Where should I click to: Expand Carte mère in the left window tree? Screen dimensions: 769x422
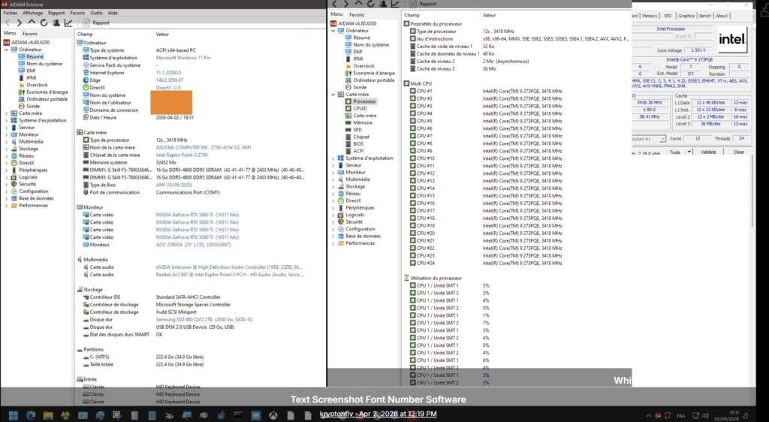6,113
